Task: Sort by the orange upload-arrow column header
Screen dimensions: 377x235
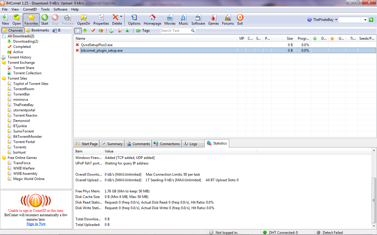Action: pyautogui.click(x=332, y=38)
